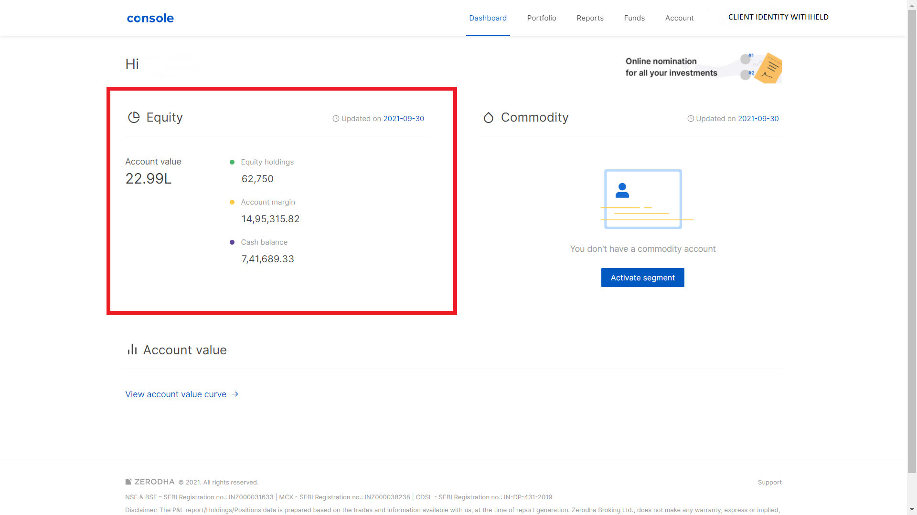Click the commodity account card illustration

pos(643,199)
